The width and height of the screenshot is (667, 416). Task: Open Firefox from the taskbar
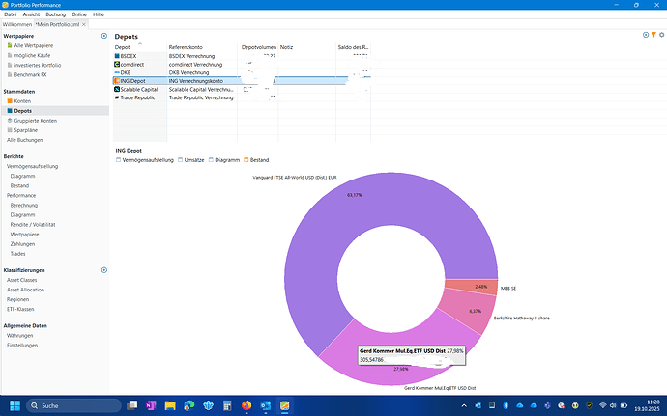click(246, 405)
